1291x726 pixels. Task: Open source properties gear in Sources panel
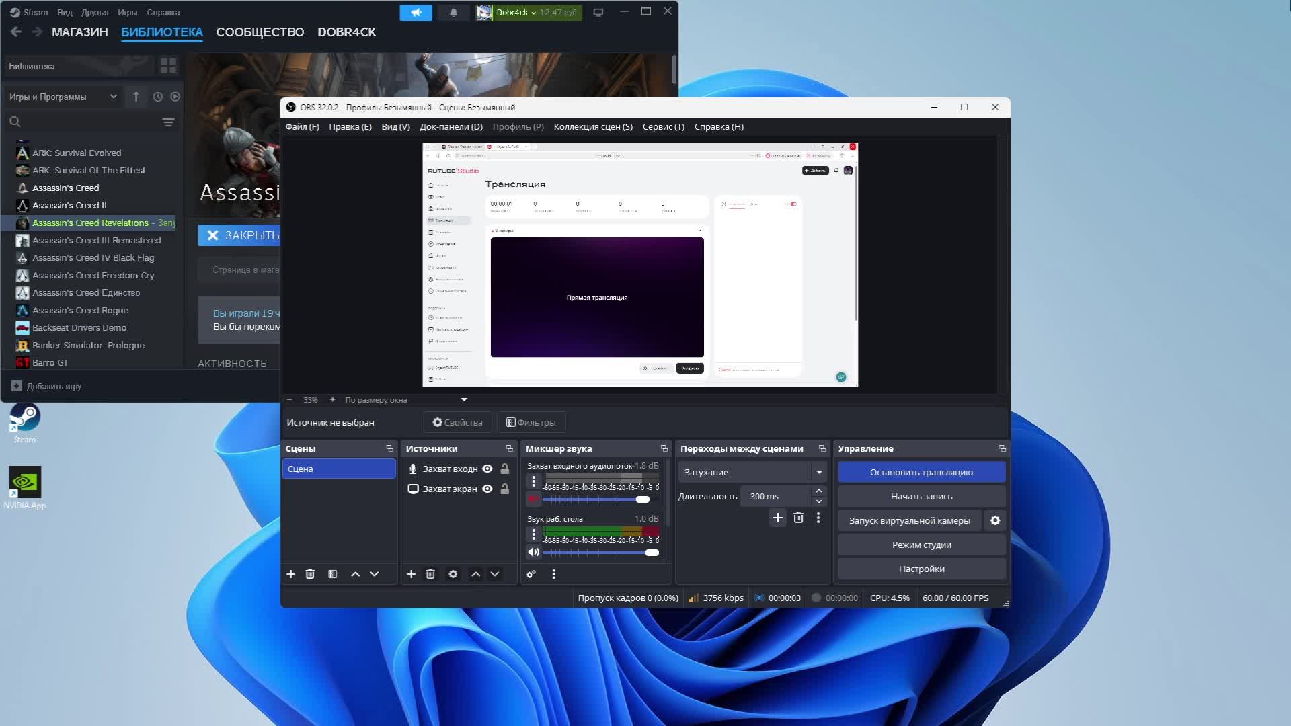click(453, 574)
